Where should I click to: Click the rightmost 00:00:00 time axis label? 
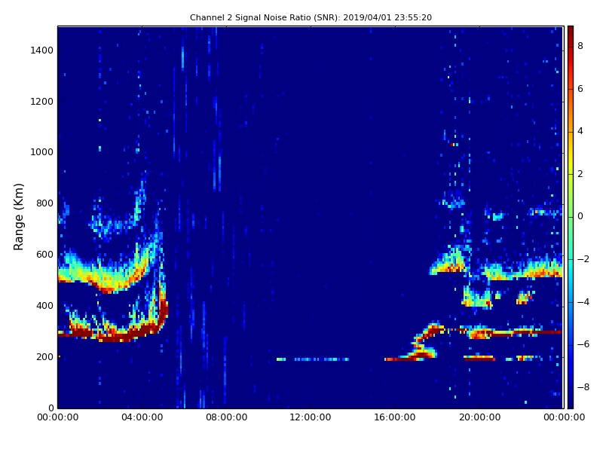coord(564,417)
